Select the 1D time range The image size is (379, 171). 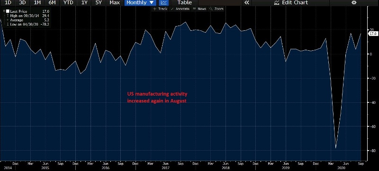pyautogui.click(x=8, y=3)
